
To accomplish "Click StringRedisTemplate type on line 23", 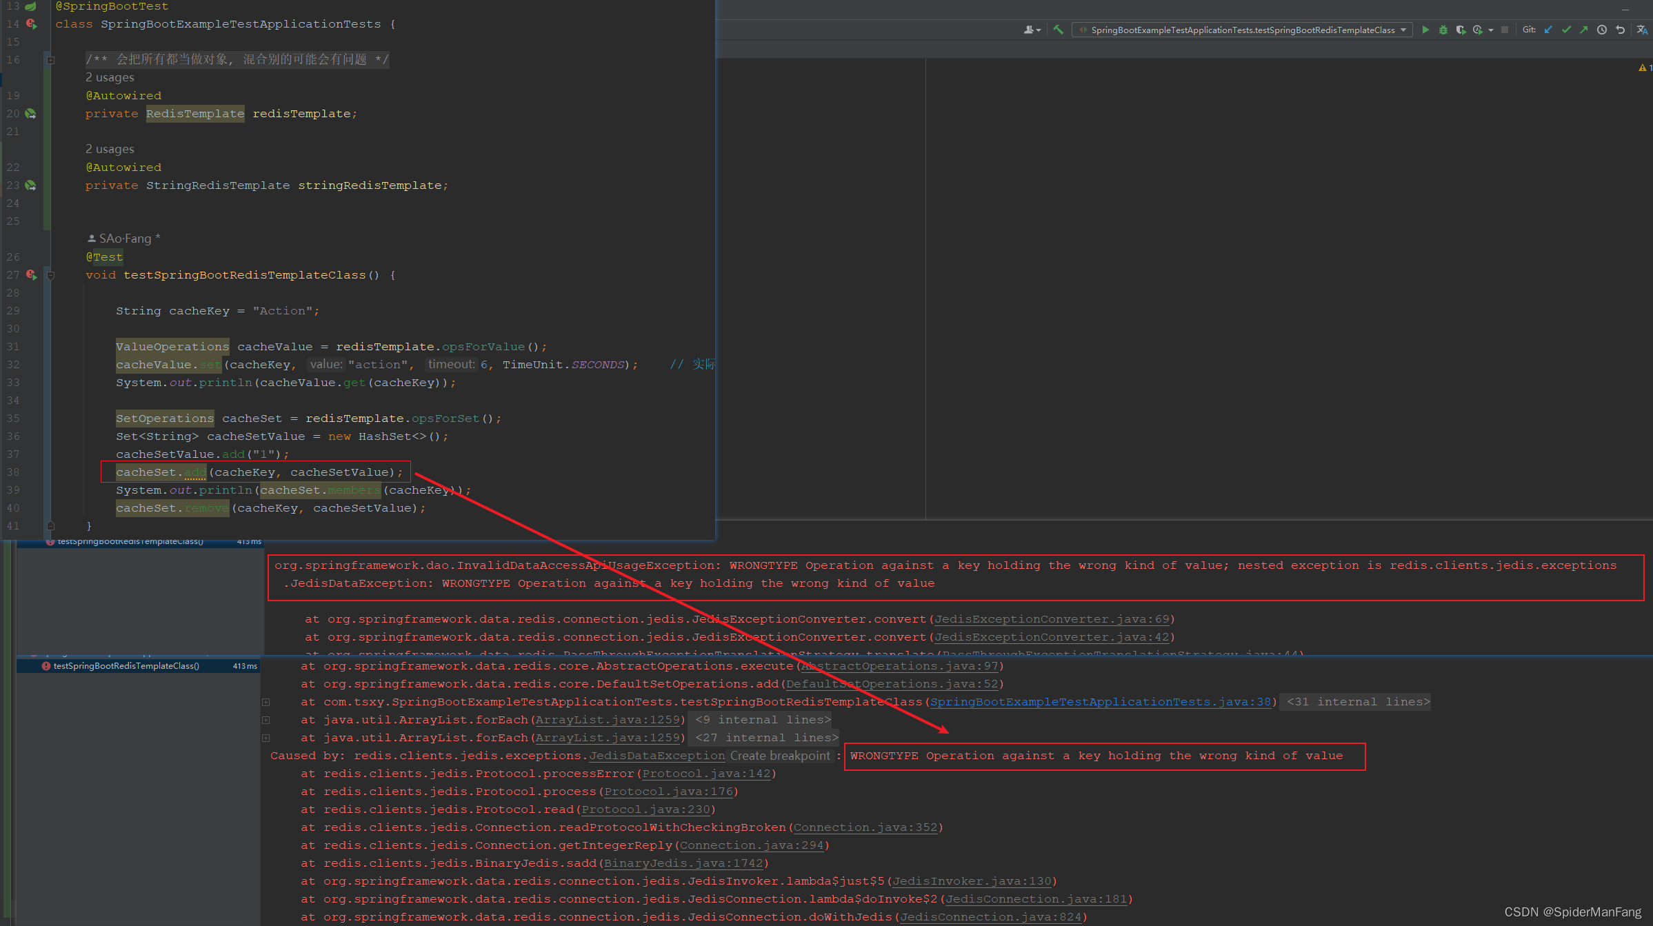I will tap(218, 185).
